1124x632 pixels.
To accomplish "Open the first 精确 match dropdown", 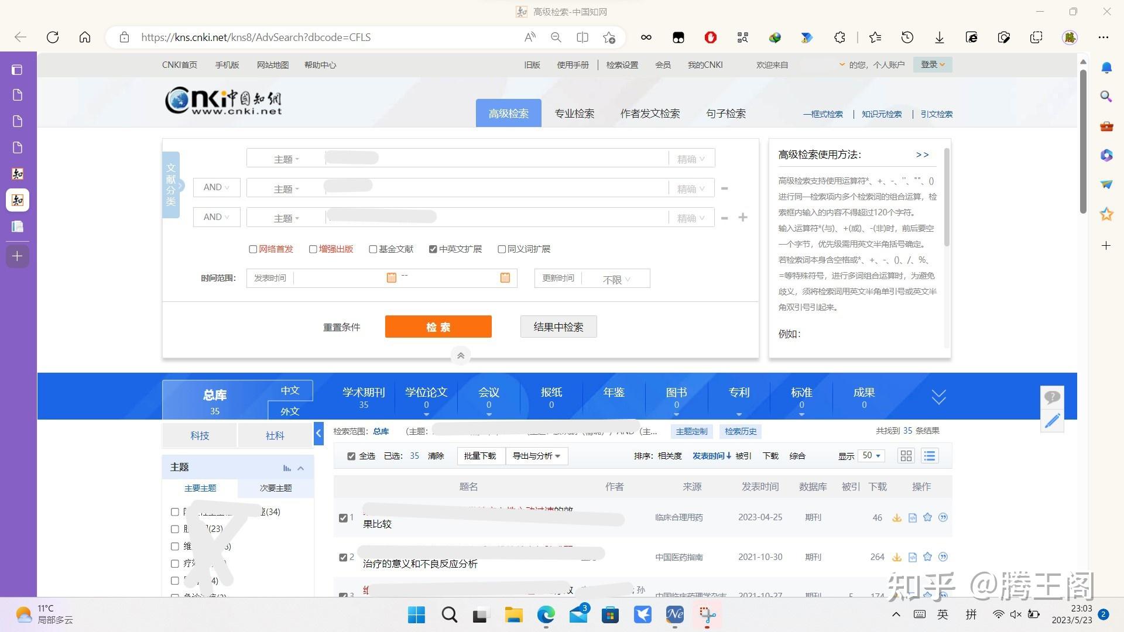I will 691,159.
